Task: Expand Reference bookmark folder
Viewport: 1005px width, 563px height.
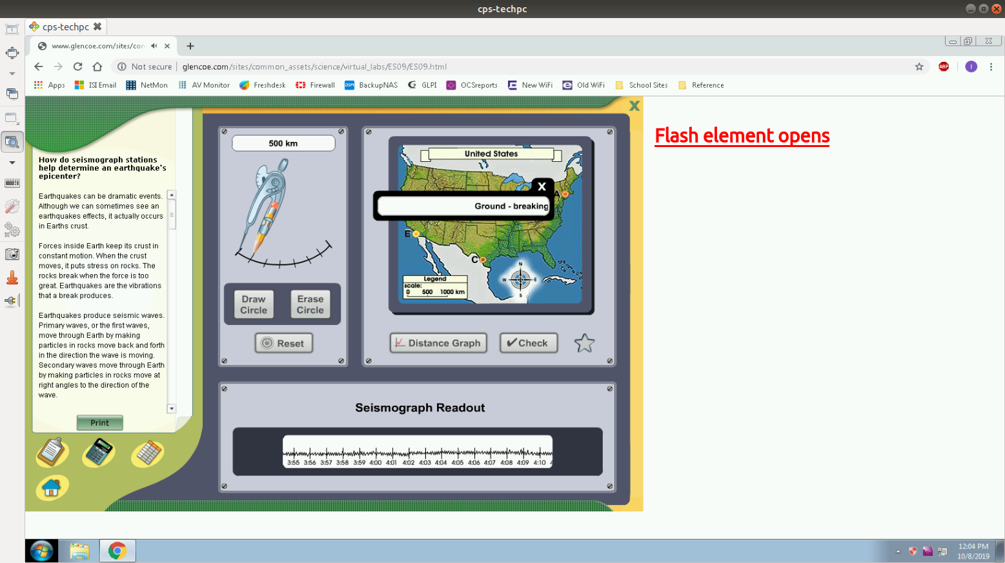Action: (701, 85)
